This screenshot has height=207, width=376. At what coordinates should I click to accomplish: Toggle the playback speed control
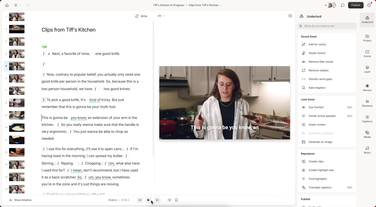point(169,200)
